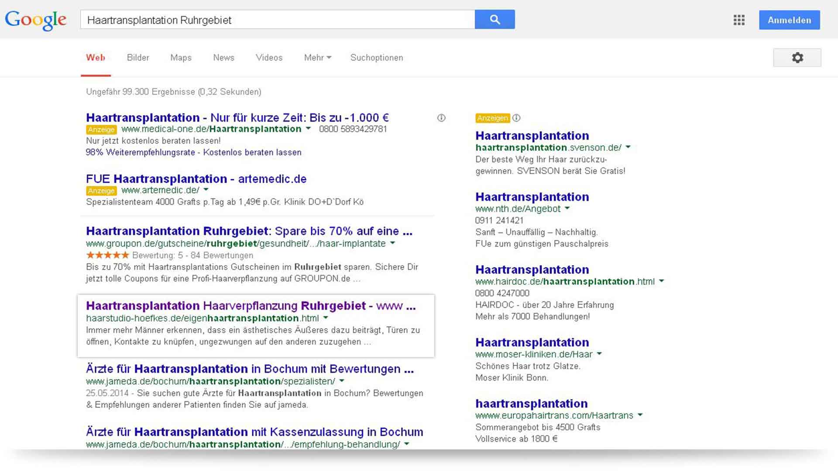Open the Mehr dropdown menu
This screenshot has height=471, width=838.
tap(318, 58)
